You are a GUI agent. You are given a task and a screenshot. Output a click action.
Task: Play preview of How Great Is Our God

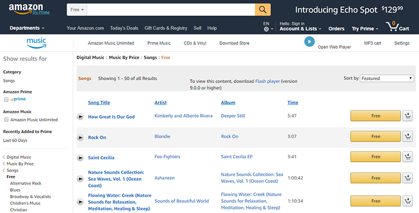80,117
